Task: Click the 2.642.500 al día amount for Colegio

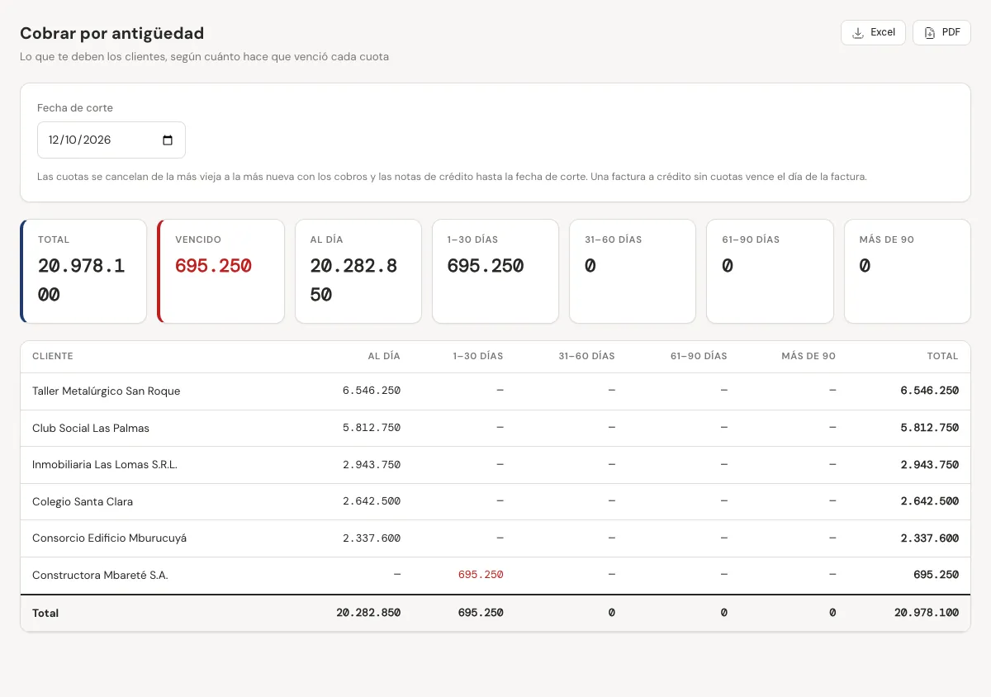Action: click(372, 501)
